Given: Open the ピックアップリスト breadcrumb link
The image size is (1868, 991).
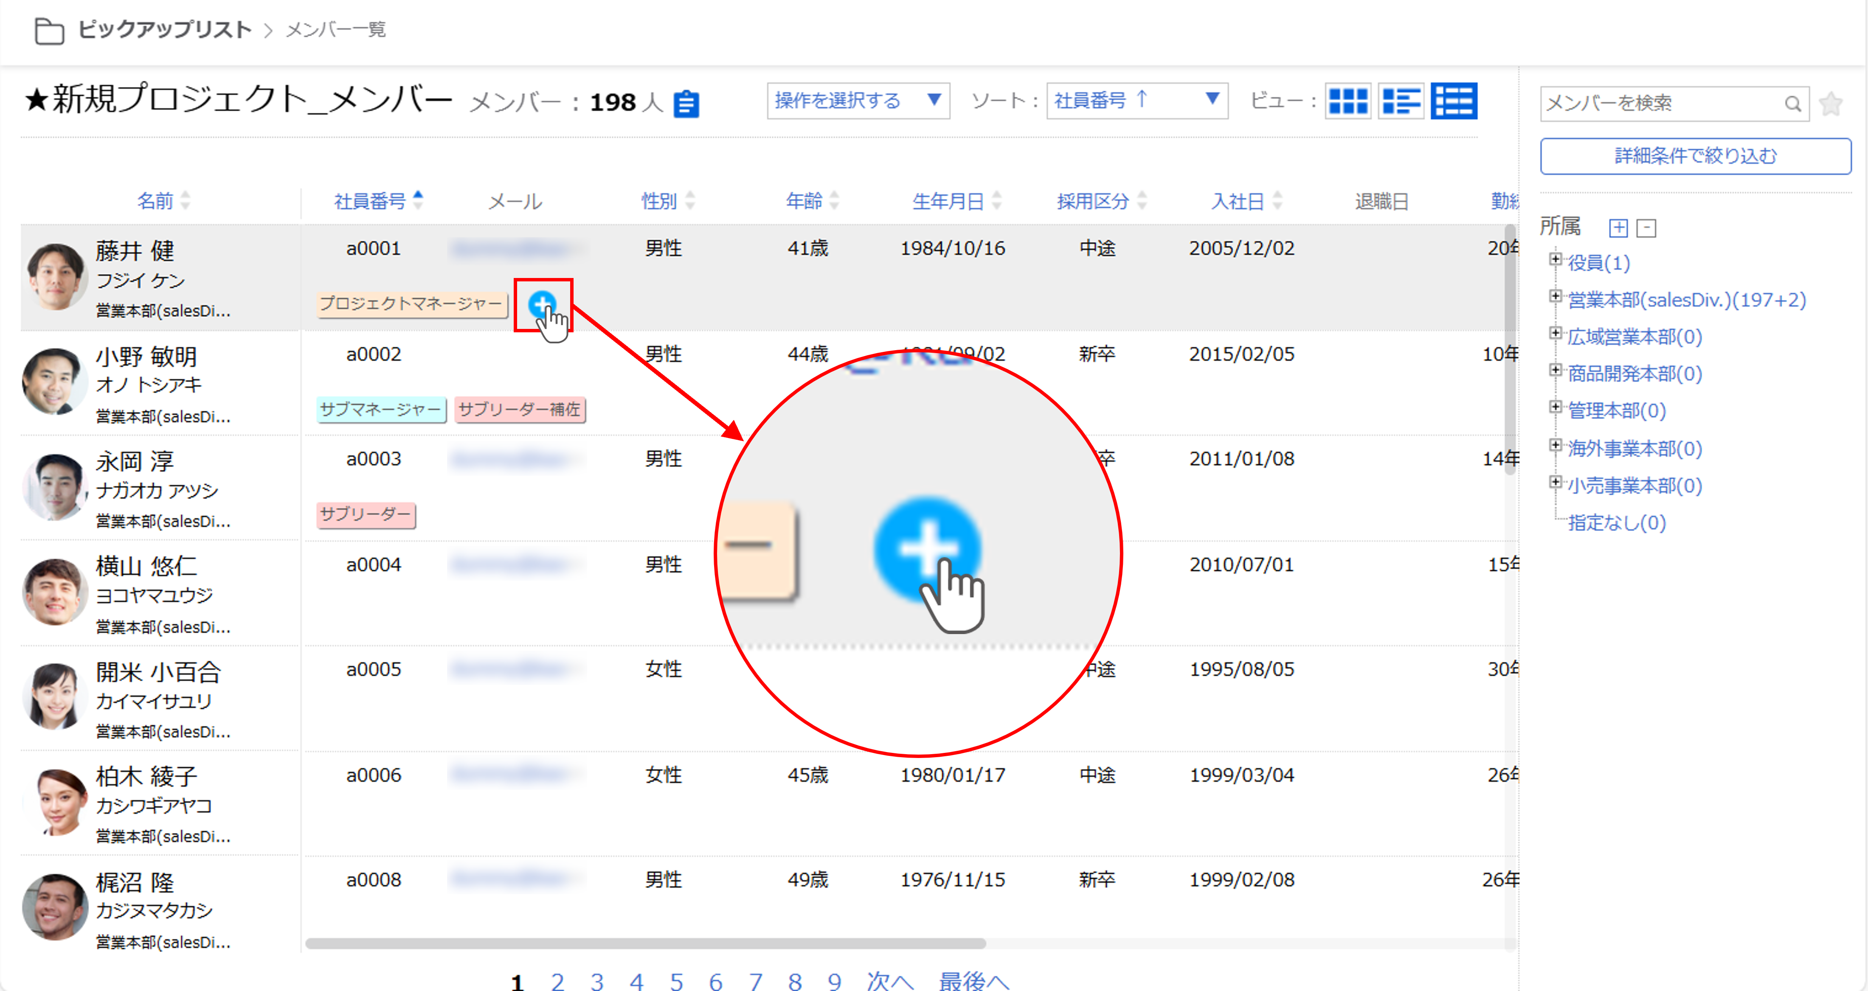Looking at the screenshot, I should (165, 30).
